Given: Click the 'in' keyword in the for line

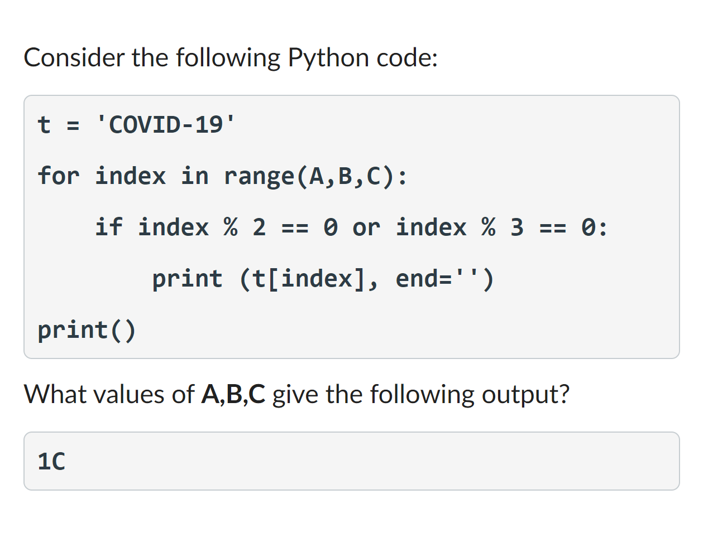Looking at the screenshot, I should 195,176.
